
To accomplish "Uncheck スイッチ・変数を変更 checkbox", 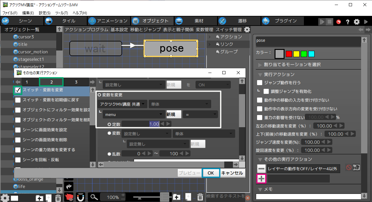I will point(18,90).
